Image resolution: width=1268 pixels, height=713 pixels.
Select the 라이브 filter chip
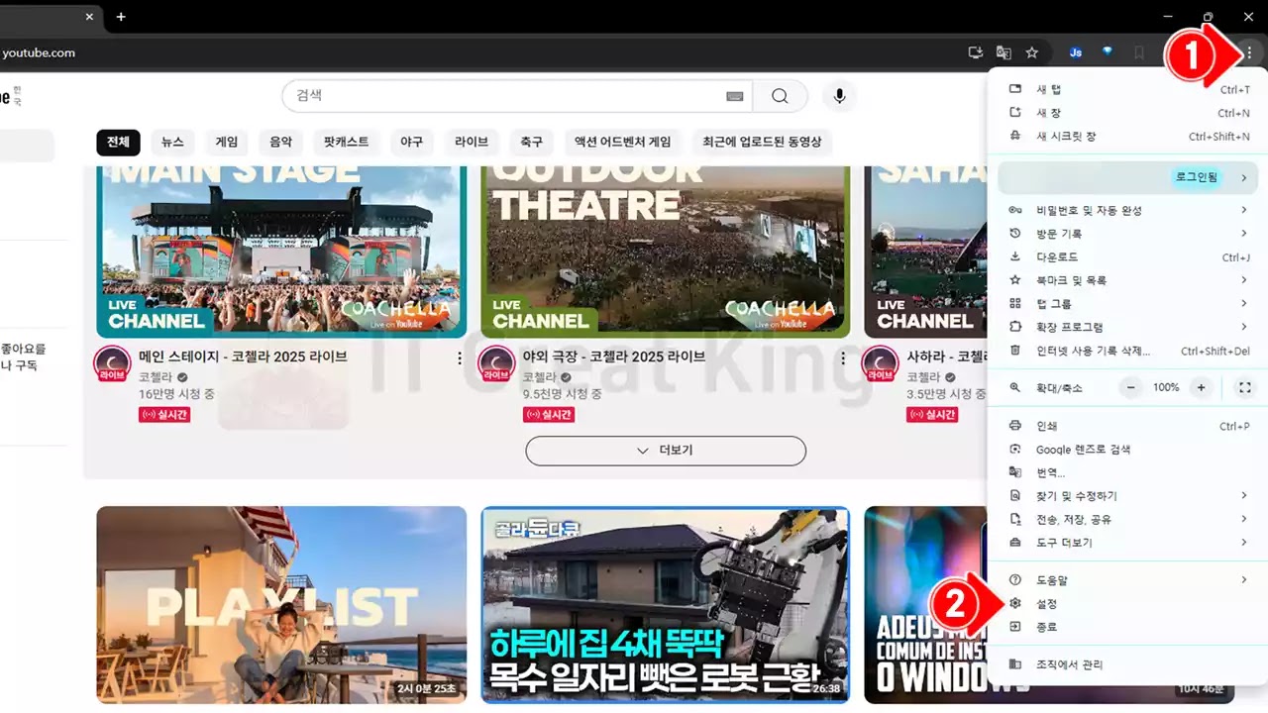(472, 142)
